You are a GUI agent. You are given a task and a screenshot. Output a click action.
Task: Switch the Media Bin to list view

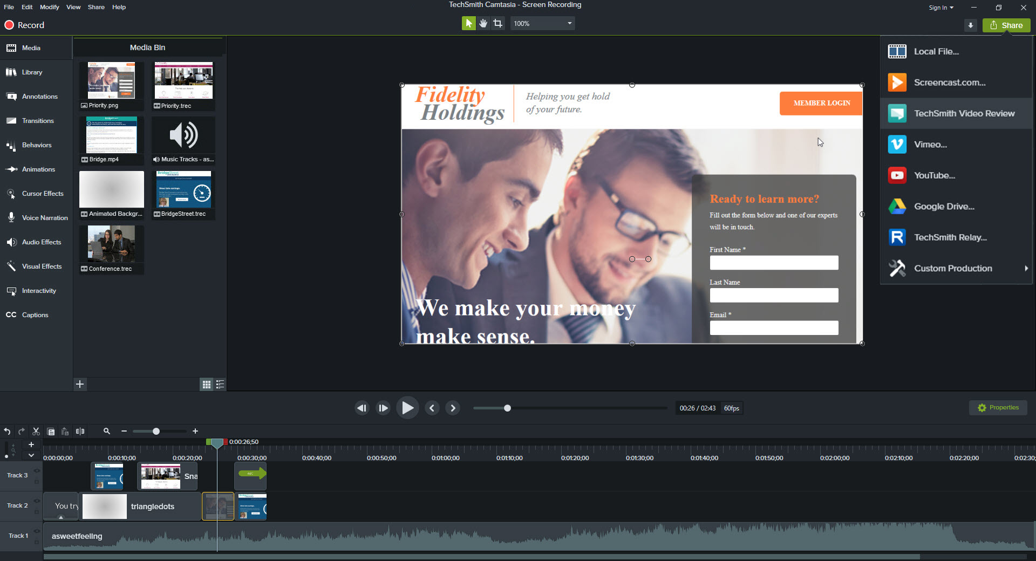(x=220, y=384)
